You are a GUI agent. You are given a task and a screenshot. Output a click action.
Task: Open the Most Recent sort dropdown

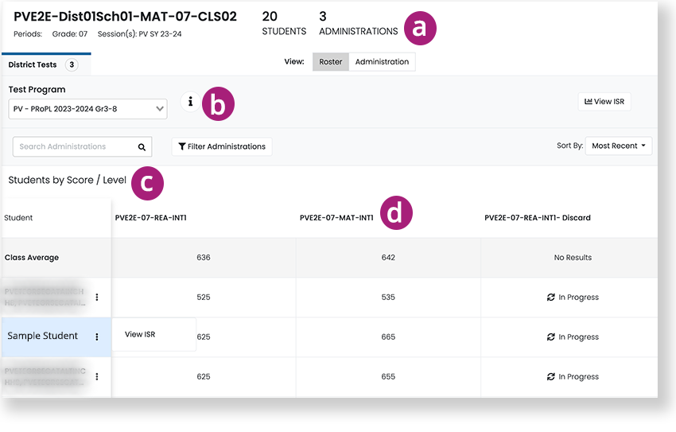(x=618, y=146)
